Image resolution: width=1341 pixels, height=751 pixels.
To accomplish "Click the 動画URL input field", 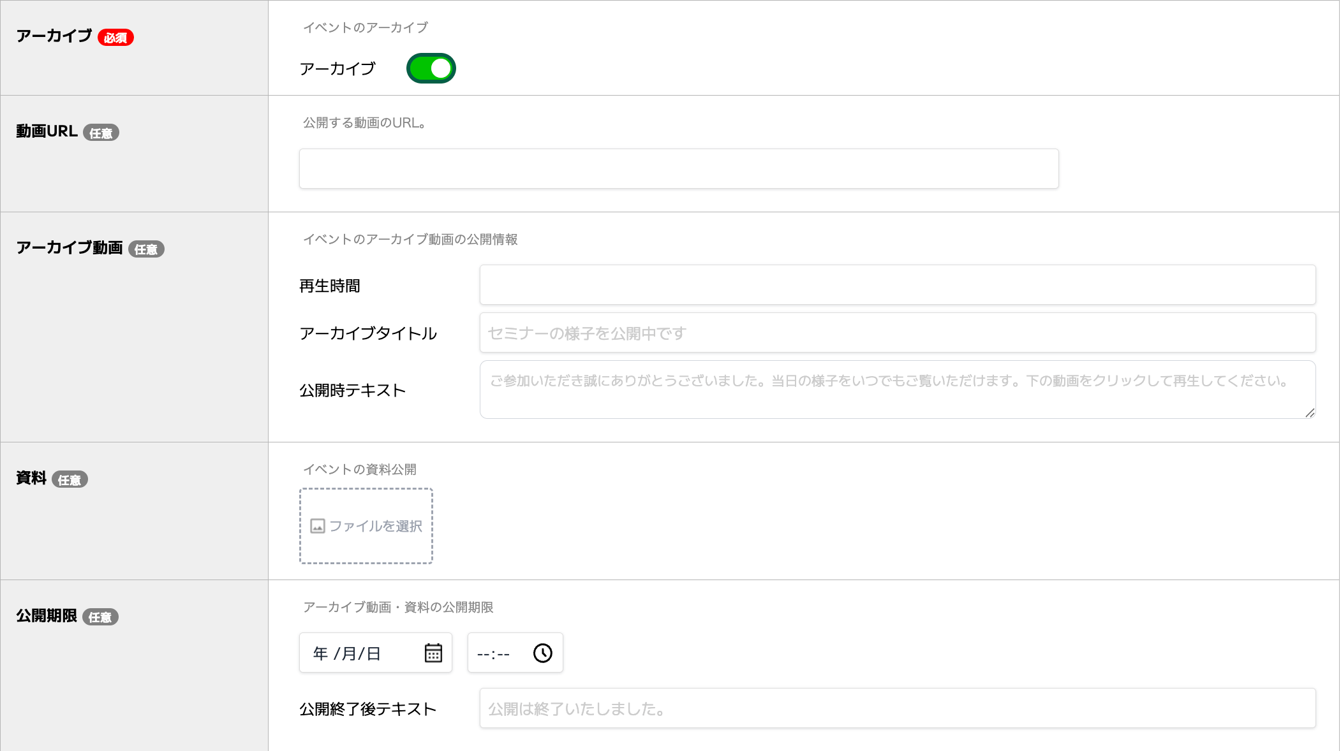I will tap(679, 168).
